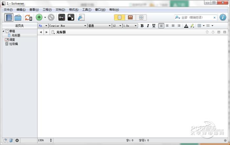Select the 无标题 document in binder

point(16,36)
